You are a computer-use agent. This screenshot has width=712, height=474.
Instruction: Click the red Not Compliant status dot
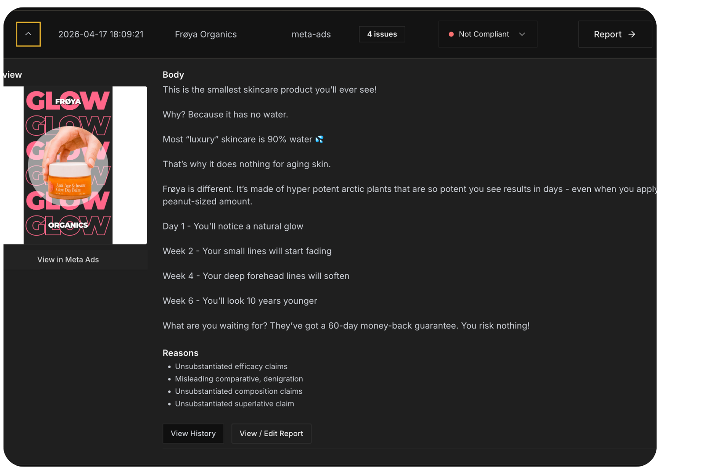click(451, 34)
